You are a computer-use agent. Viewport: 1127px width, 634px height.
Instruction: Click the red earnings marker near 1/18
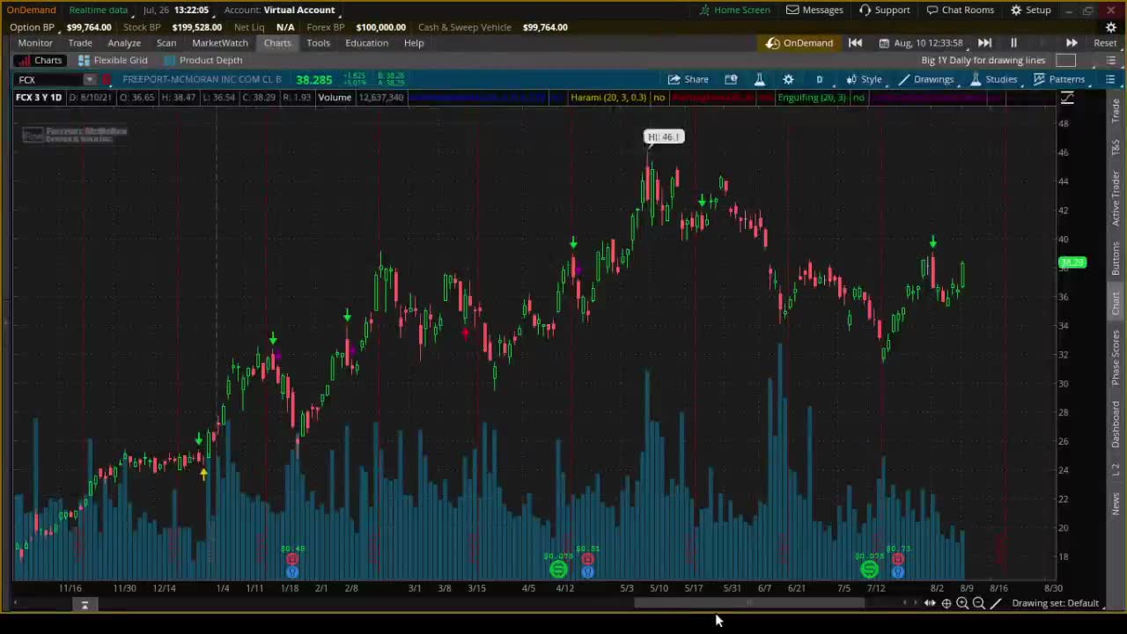pyautogui.click(x=292, y=560)
